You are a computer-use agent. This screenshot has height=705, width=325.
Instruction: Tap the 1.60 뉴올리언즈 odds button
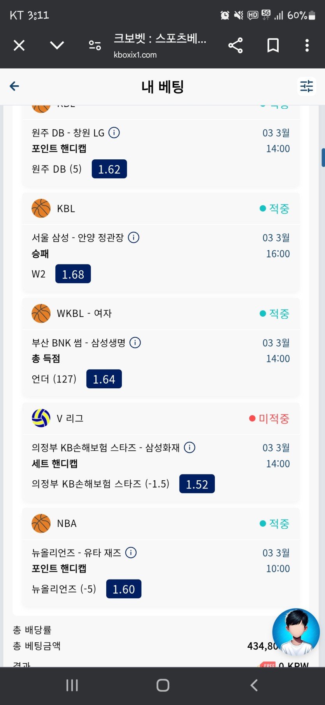(x=123, y=589)
